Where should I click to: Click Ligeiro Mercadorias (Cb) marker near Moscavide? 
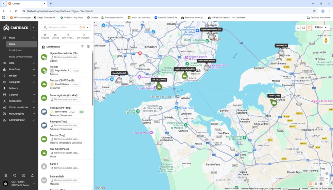(x=211, y=37)
